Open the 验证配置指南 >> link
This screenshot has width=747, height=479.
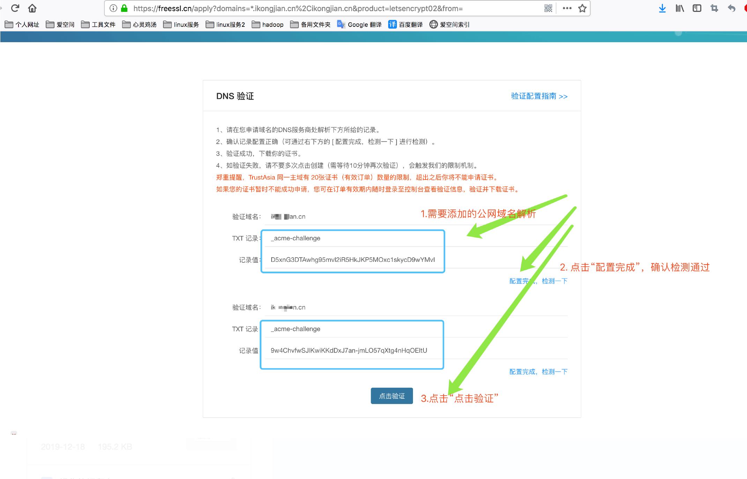click(x=539, y=96)
